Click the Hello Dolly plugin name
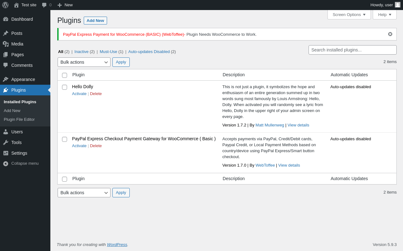The width and height of the screenshot is (403, 251). (x=82, y=87)
